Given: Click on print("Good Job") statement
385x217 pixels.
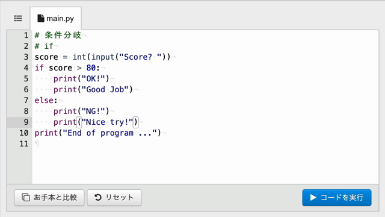Looking at the screenshot, I should click(x=93, y=90).
